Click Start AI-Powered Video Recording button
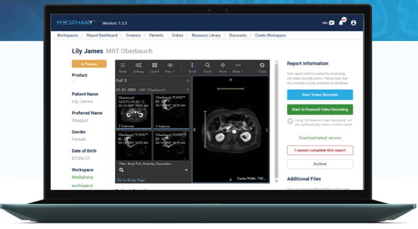The image size is (418, 229). 320,109
